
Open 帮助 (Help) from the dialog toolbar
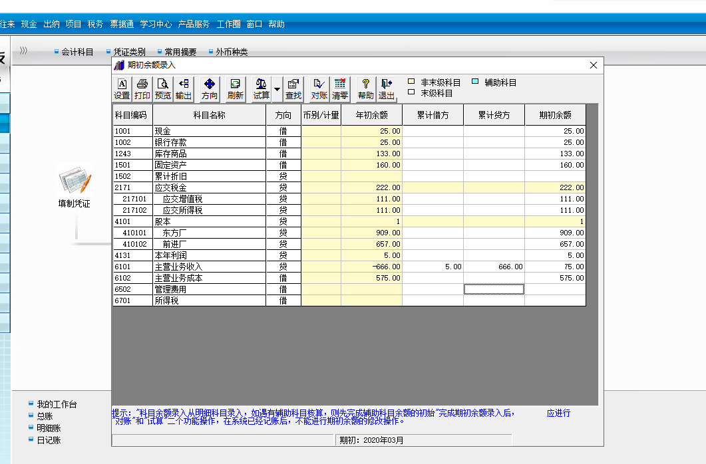(365, 89)
